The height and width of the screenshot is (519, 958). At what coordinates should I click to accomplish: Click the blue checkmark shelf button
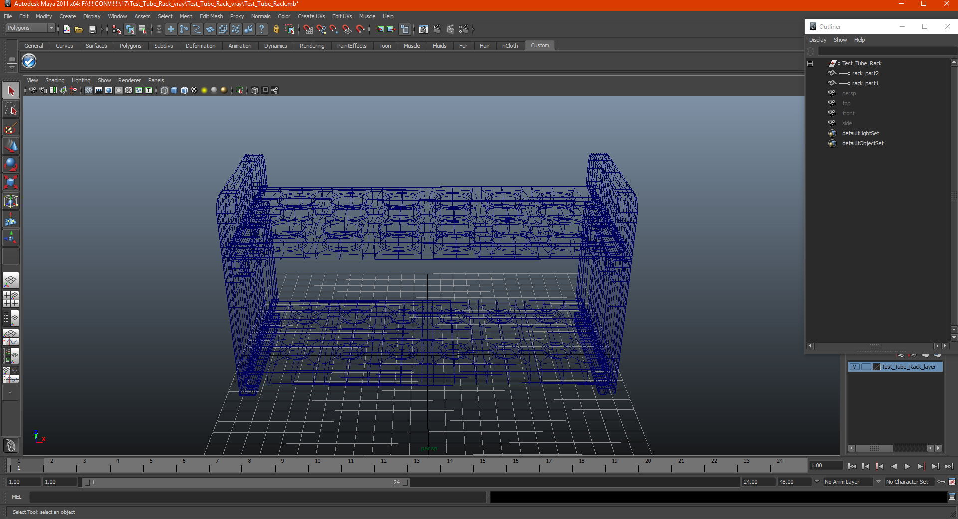click(x=29, y=61)
